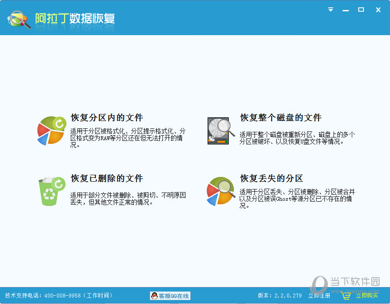Viewport: 390px width, 304px height.
Task: Select 恢复已删除的文件 heading
Action: click(x=107, y=178)
